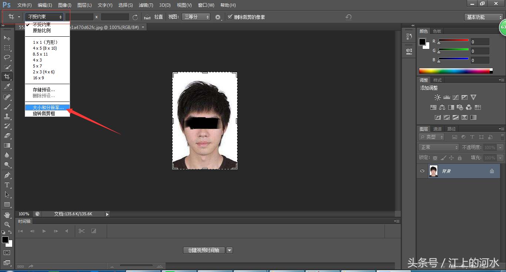Switch to the 通道 tab
Screen dimensions: 506x272
(x=437, y=129)
